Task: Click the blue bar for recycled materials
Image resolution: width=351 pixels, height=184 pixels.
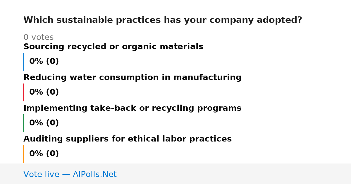Action: pyautogui.click(x=23, y=62)
